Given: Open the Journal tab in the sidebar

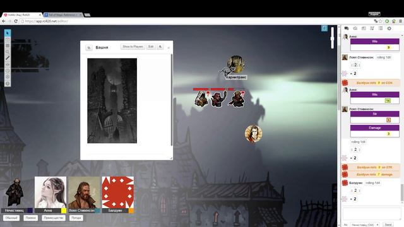Looking at the screenshot, I should pyautogui.click(x=364, y=28).
